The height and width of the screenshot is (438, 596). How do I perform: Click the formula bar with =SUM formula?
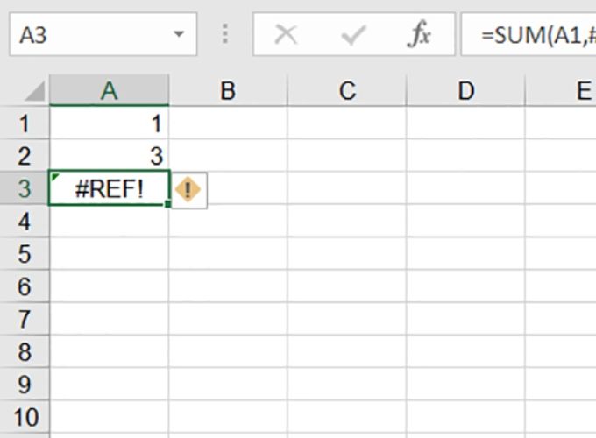[x=529, y=34]
